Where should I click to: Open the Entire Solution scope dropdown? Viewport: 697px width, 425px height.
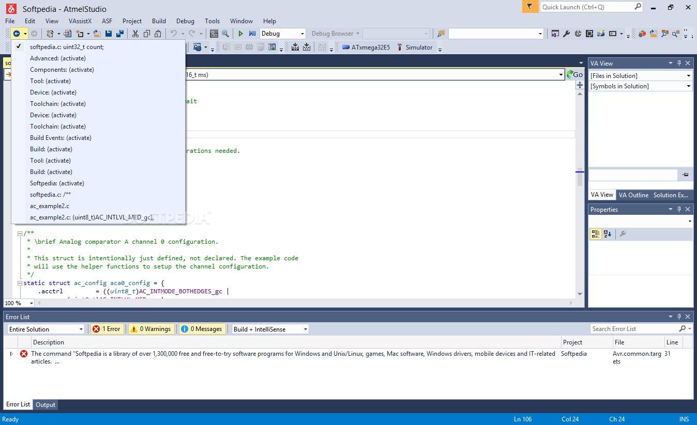click(x=81, y=329)
